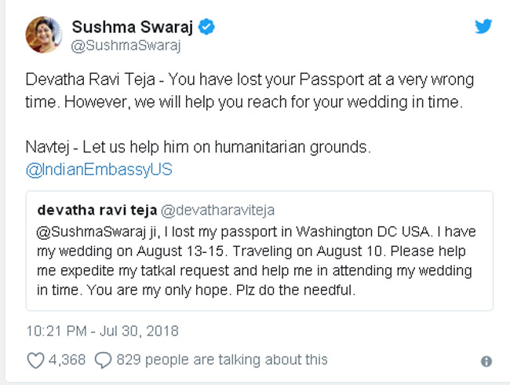Viewport: 510px width, 385px height.
Task: Click the info icon at tweet bottom
Action: pyautogui.click(x=486, y=361)
